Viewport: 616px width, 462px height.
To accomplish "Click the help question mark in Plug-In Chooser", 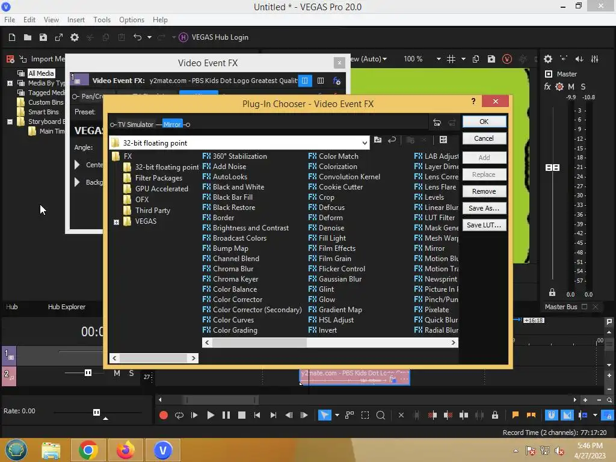I will 473,101.
